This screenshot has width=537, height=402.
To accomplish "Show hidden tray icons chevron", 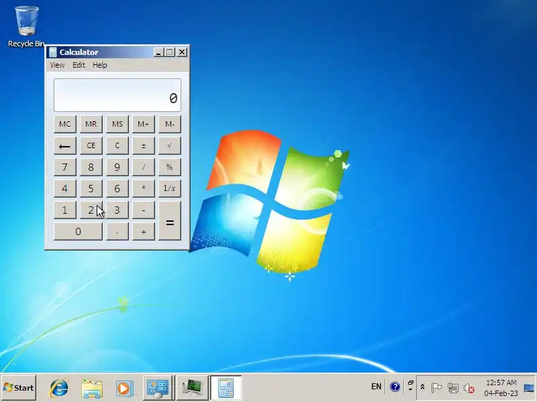I will [x=422, y=387].
